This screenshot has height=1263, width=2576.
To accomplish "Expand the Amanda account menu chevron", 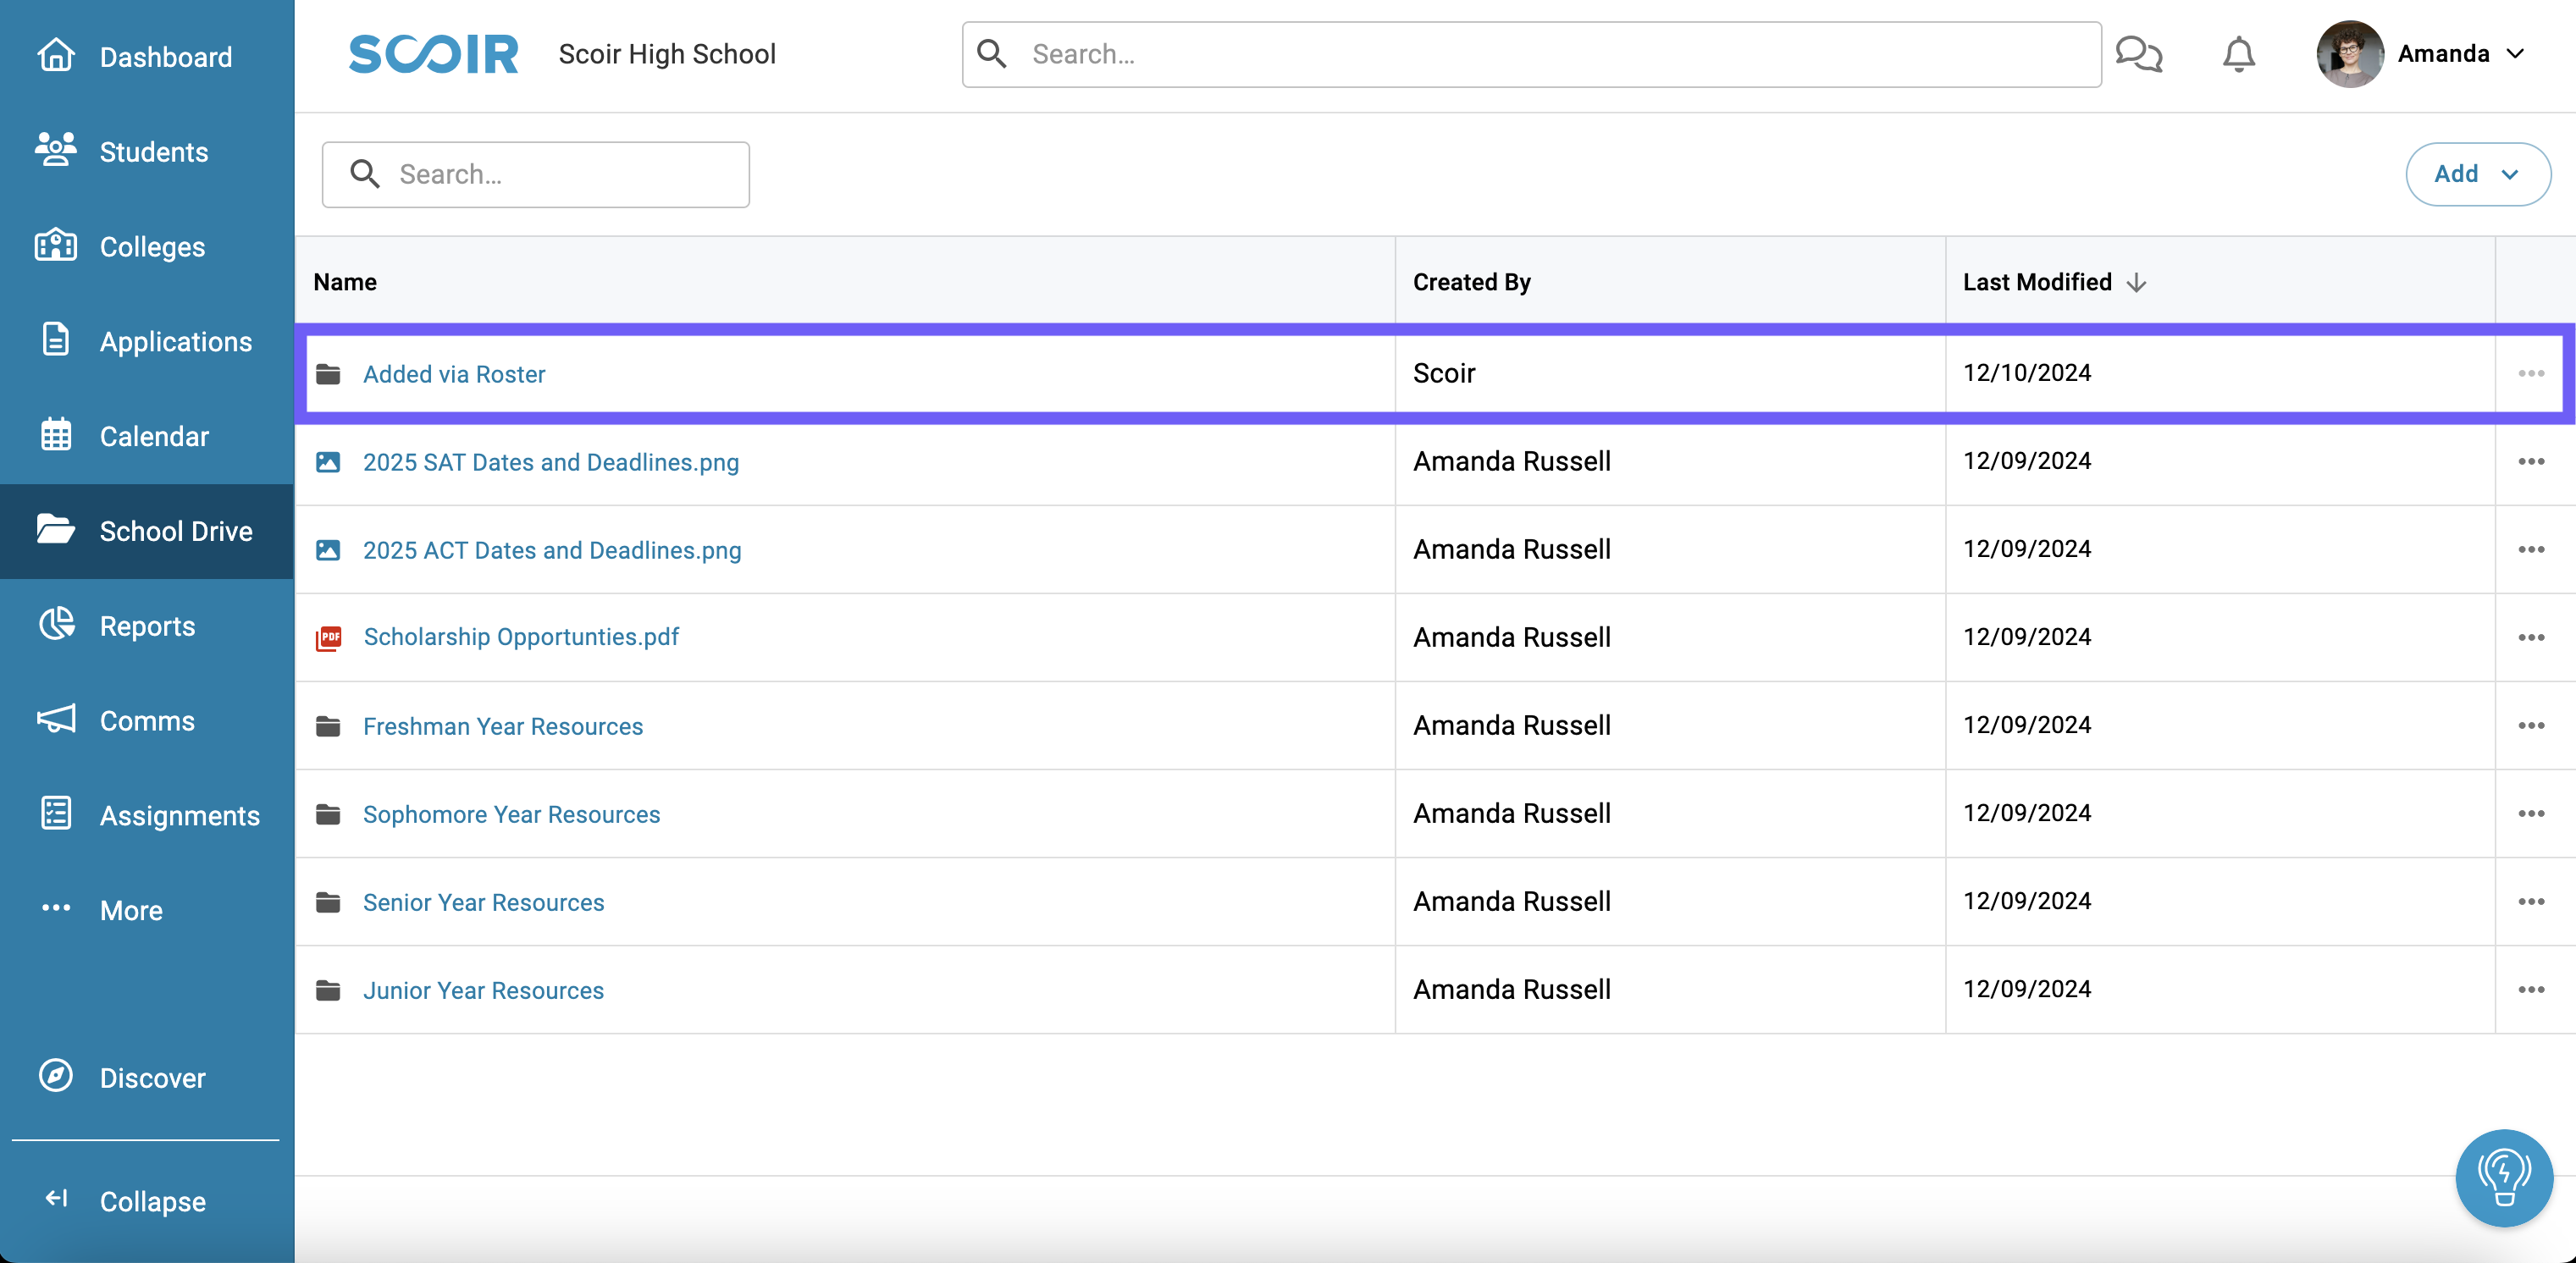I will pyautogui.click(x=2515, y=54).
